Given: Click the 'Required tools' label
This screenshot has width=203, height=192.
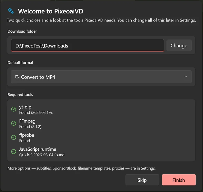Looking at the screenshot, I should point(20,95).
